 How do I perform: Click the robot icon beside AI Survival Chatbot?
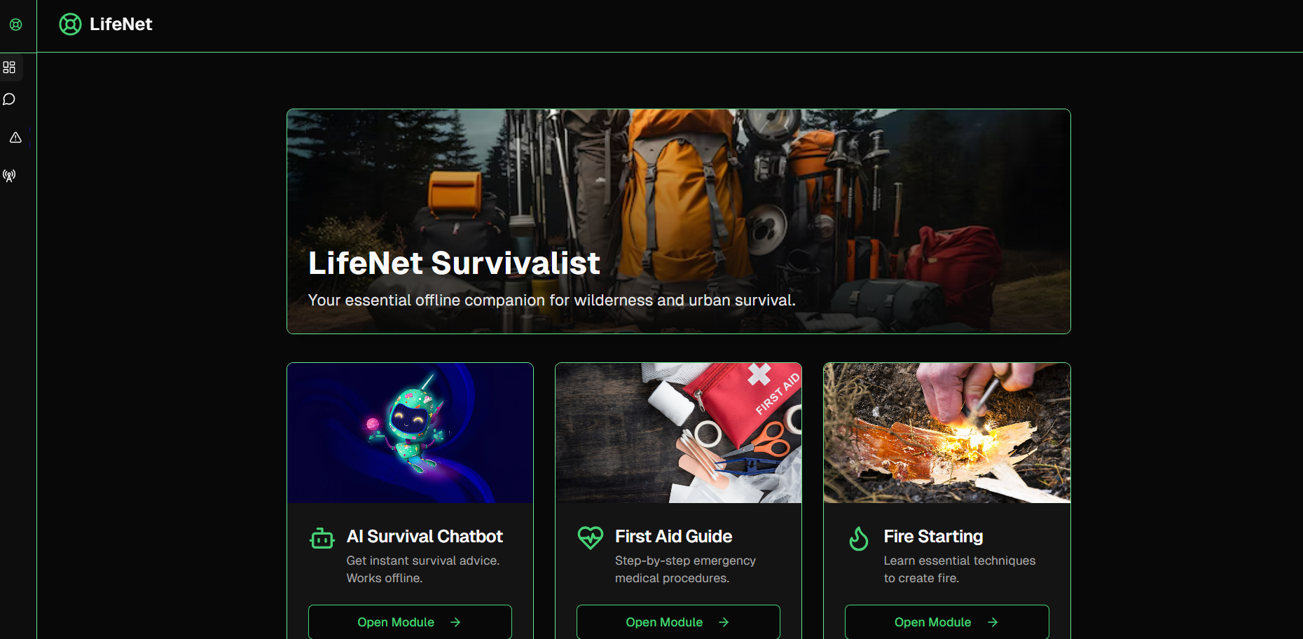click(x=322, y=538)
